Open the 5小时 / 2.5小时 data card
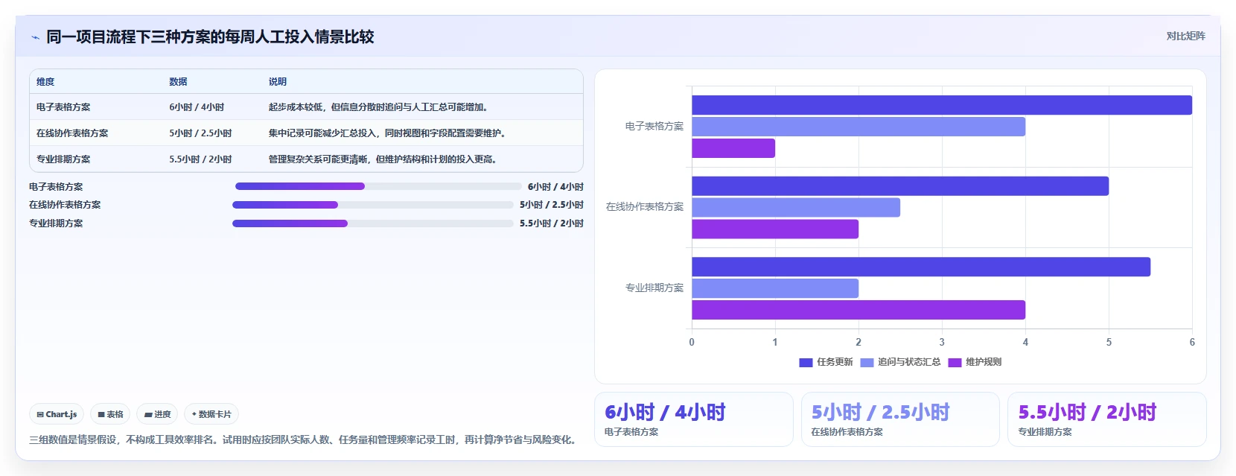Viewport: 1236px width, 476px height. pyautogui.click(x=900, y=419)
